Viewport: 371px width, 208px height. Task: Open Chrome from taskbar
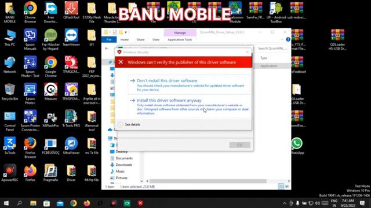pos(74,203)
